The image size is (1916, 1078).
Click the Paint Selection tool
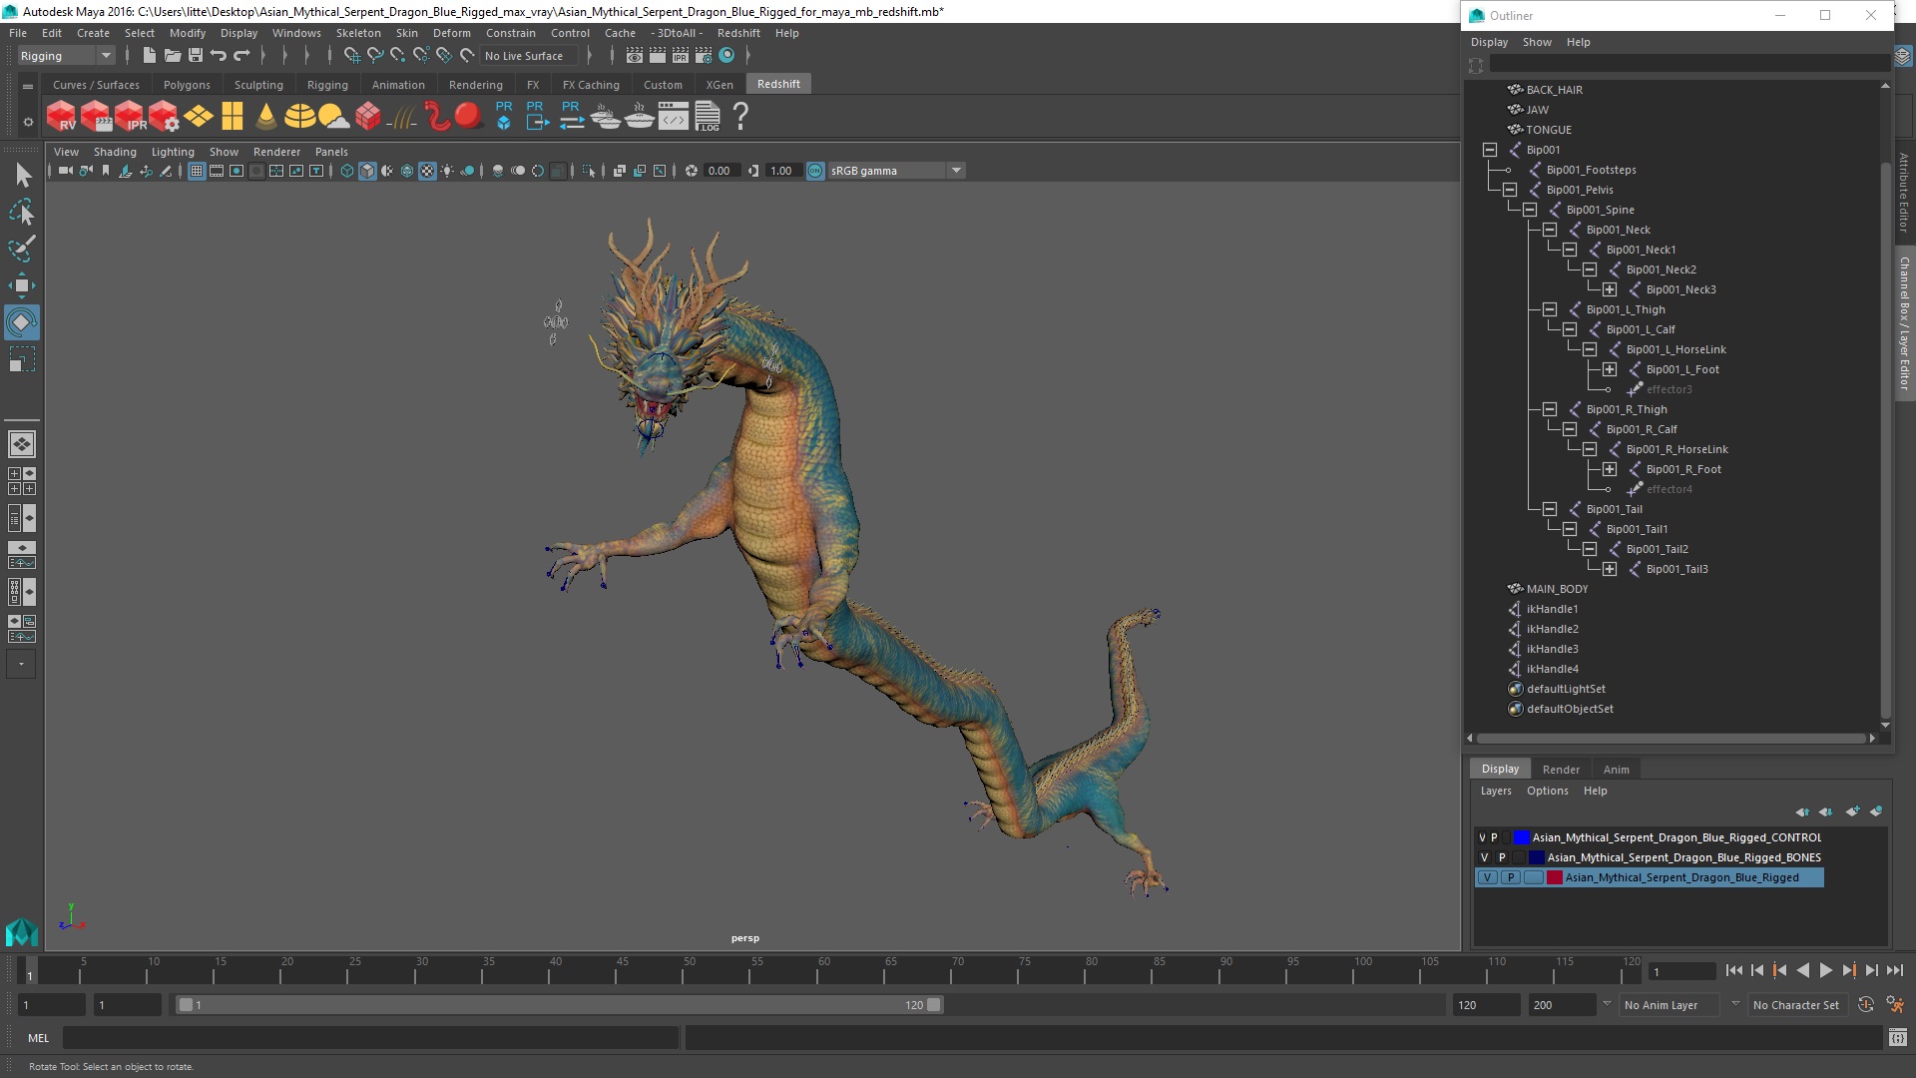[x=21, y=249]
